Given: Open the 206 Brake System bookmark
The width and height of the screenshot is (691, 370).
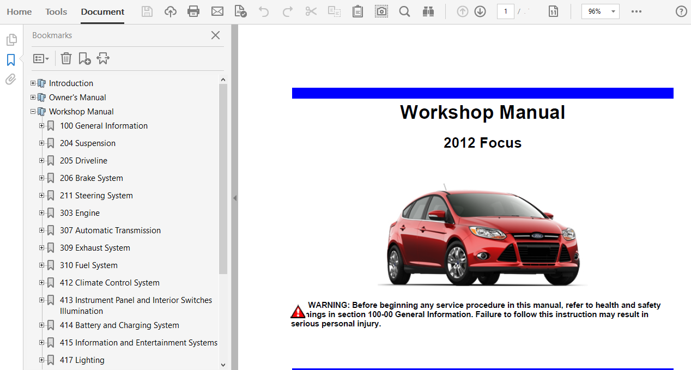Looking at the screenshot, I should (x=91, y=178).
